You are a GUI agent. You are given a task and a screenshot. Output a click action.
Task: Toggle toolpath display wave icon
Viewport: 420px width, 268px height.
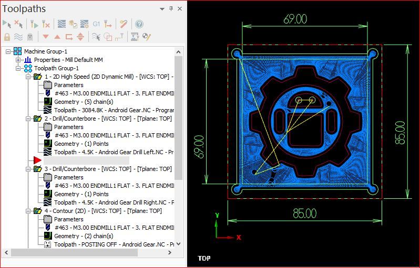tap(18, 37)
